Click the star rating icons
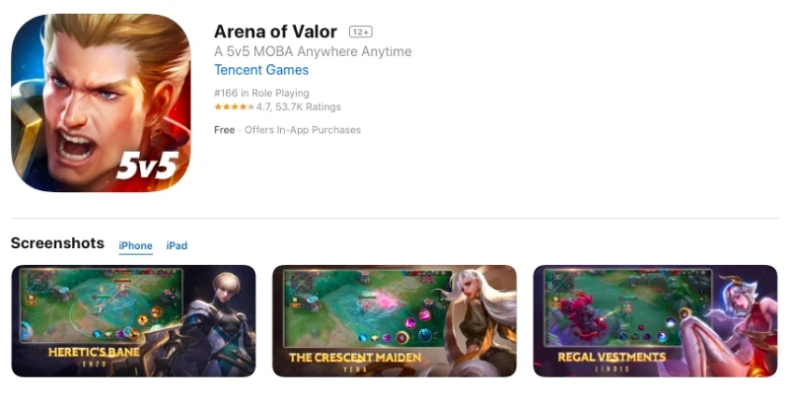This screenshot has width=789, height=401. 234,106
